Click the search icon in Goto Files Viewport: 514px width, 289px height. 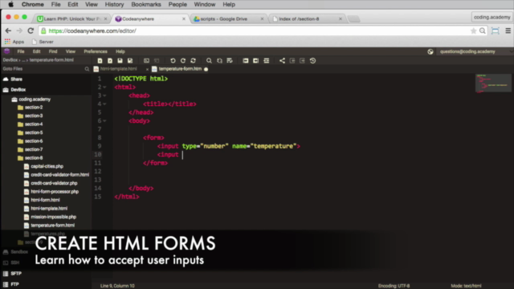click(x=87, y=69)
